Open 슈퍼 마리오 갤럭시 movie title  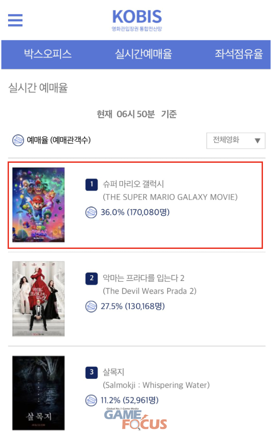click(133, 184)
